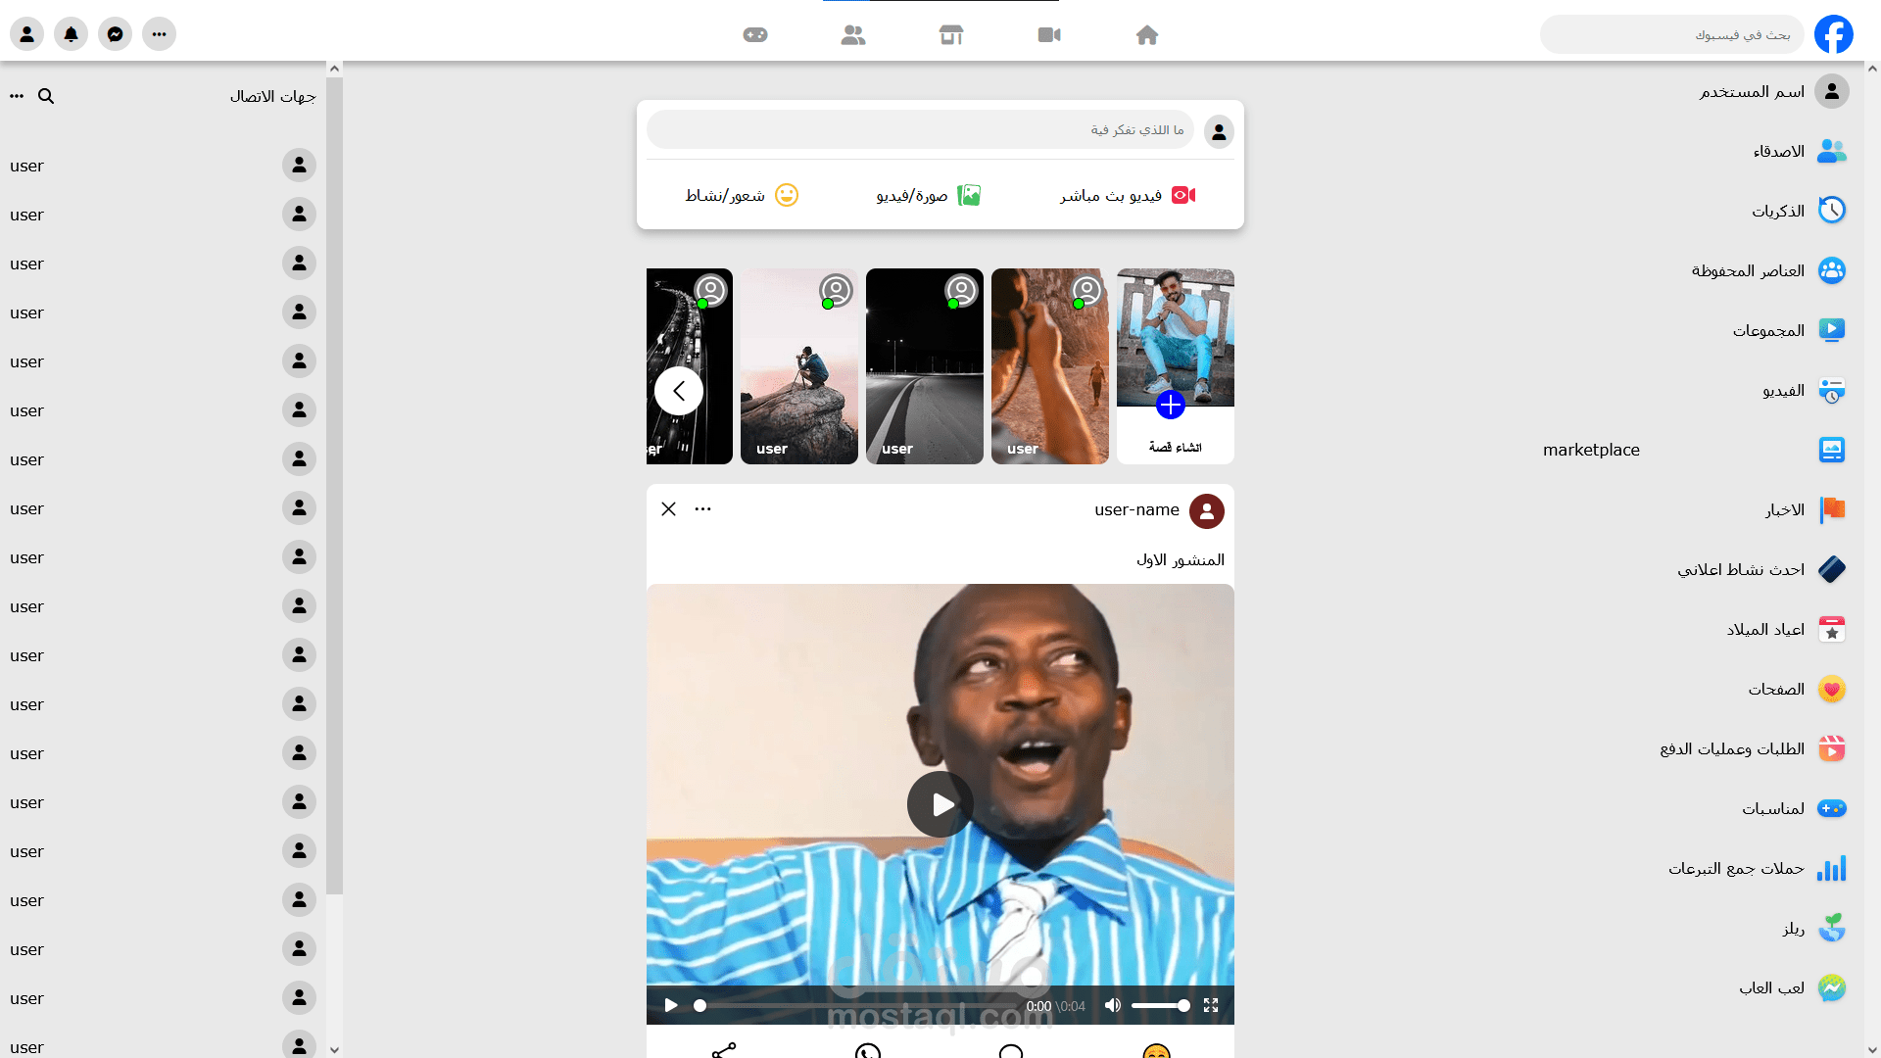Open marketplace in sidebar
1881x1058 pixels.
click(x=1694, y=450)
